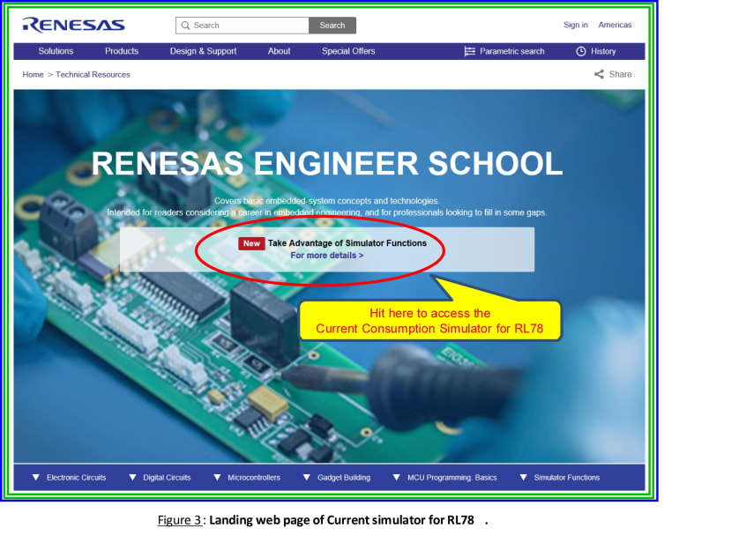The width and height of the screenshot is (731, 543).
Task: Go to Home breadcrumb
Action: (33, 75)
